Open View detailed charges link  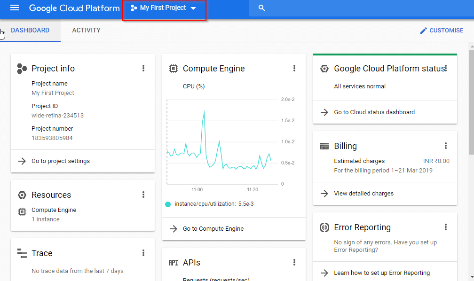click(363, 194)
